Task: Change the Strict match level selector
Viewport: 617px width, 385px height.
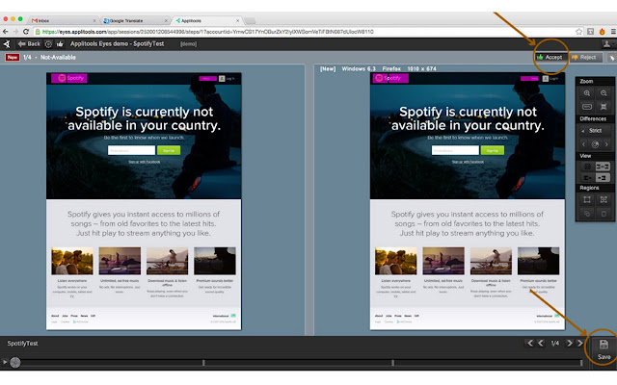Action: click(x=595, y=131)
